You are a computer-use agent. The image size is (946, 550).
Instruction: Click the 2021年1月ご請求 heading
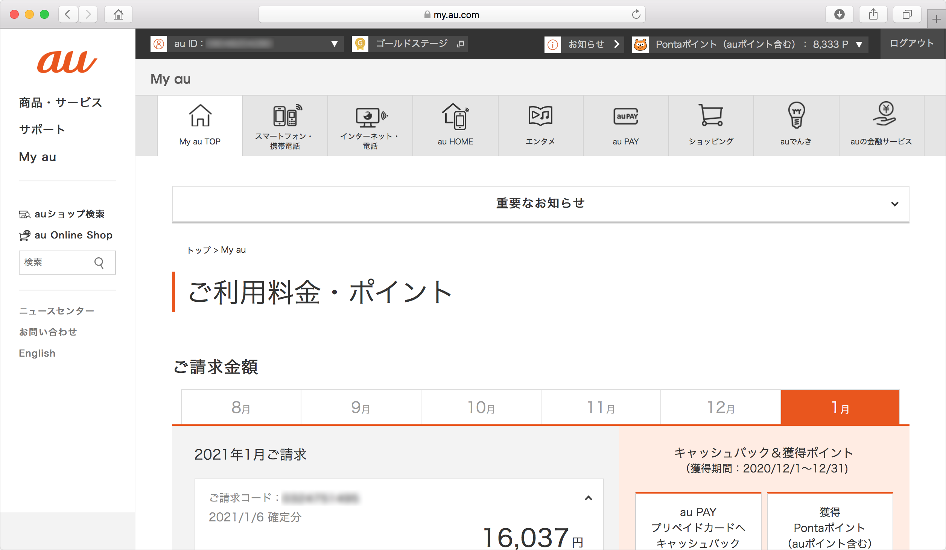[x=250, y=454]
